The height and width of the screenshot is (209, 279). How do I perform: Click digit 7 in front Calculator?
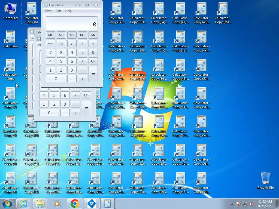[x=50, y=53]
